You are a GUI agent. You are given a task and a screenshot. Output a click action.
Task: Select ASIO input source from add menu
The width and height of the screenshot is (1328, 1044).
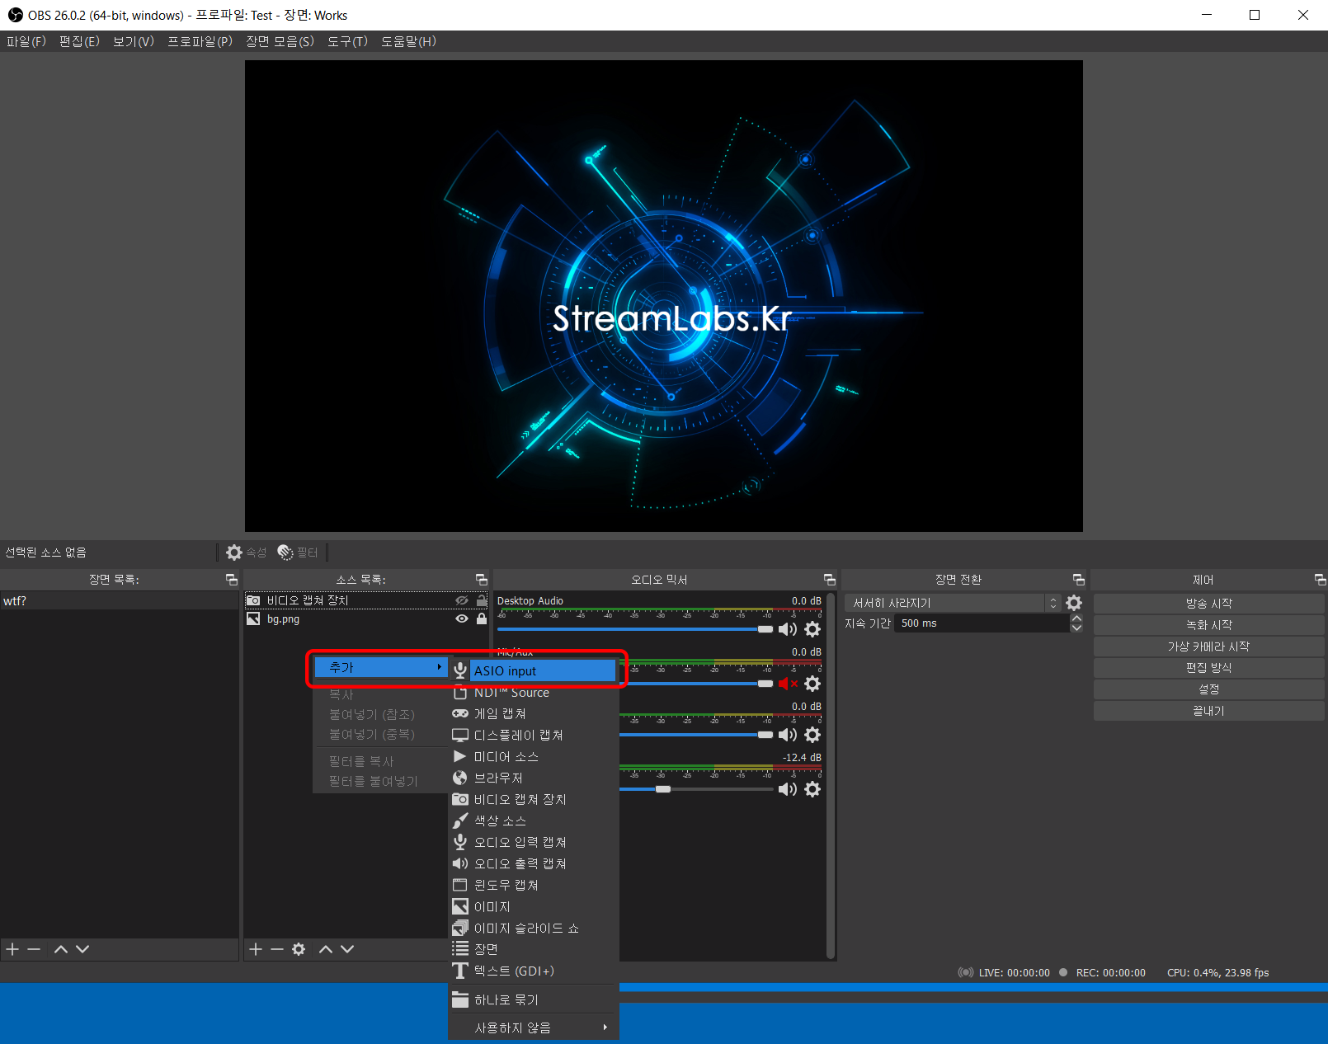click(x=534, y=670)
